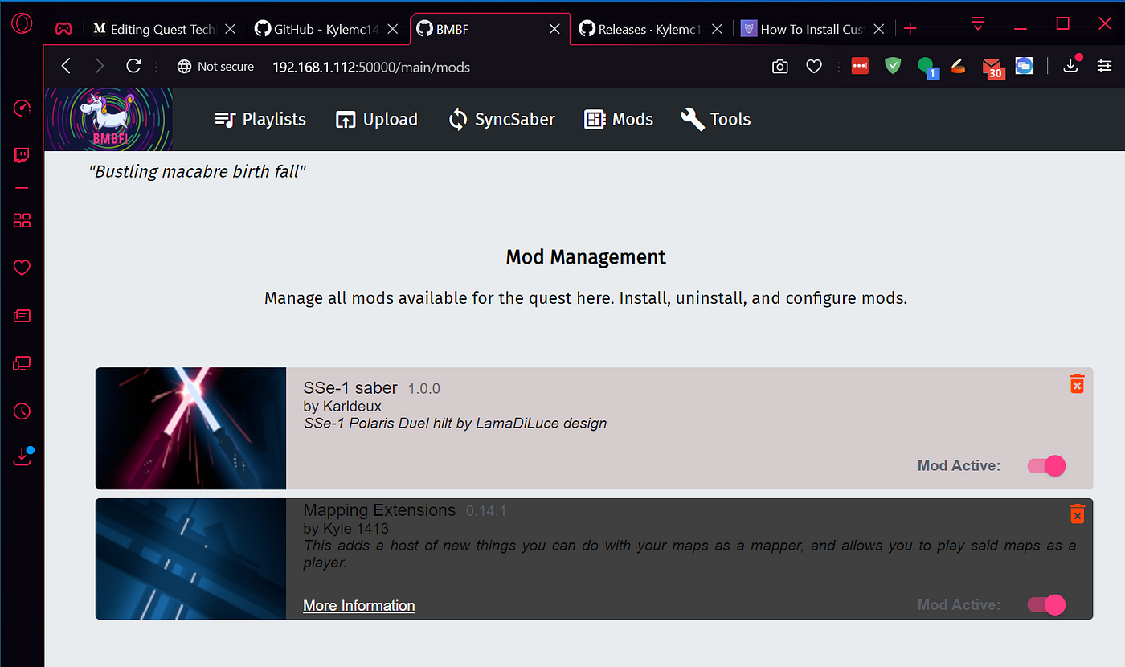This screenshot has width=1125, height=667.
Task: Open the Tools section
Action: [716, 119]
